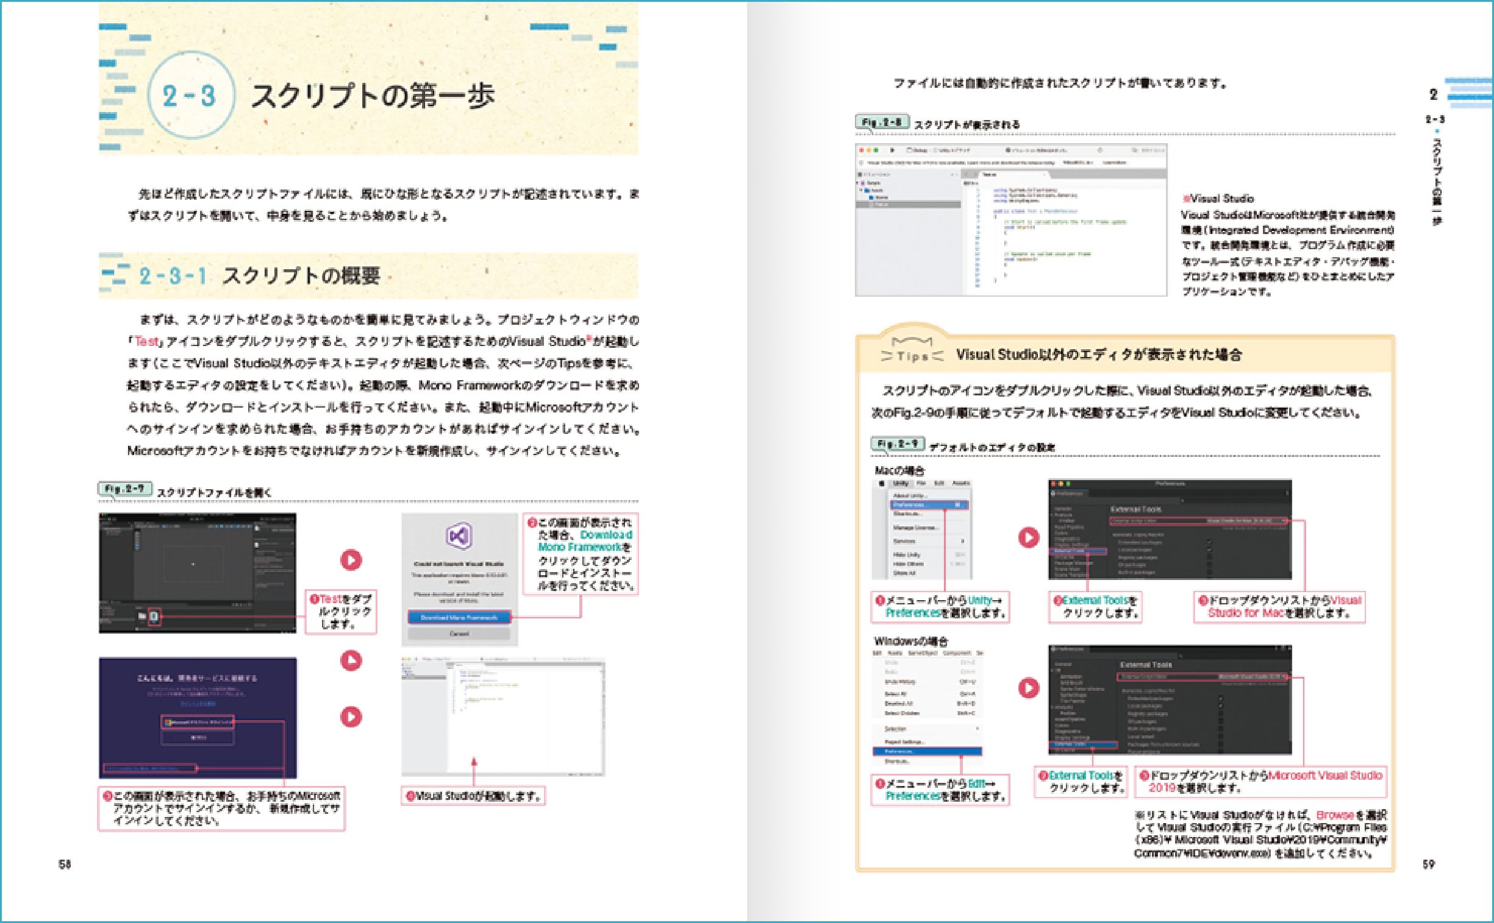Open the Debug configuration selector in Fig. 2-8
This screenshot has height=923, width=1494.
coord(918,150)
